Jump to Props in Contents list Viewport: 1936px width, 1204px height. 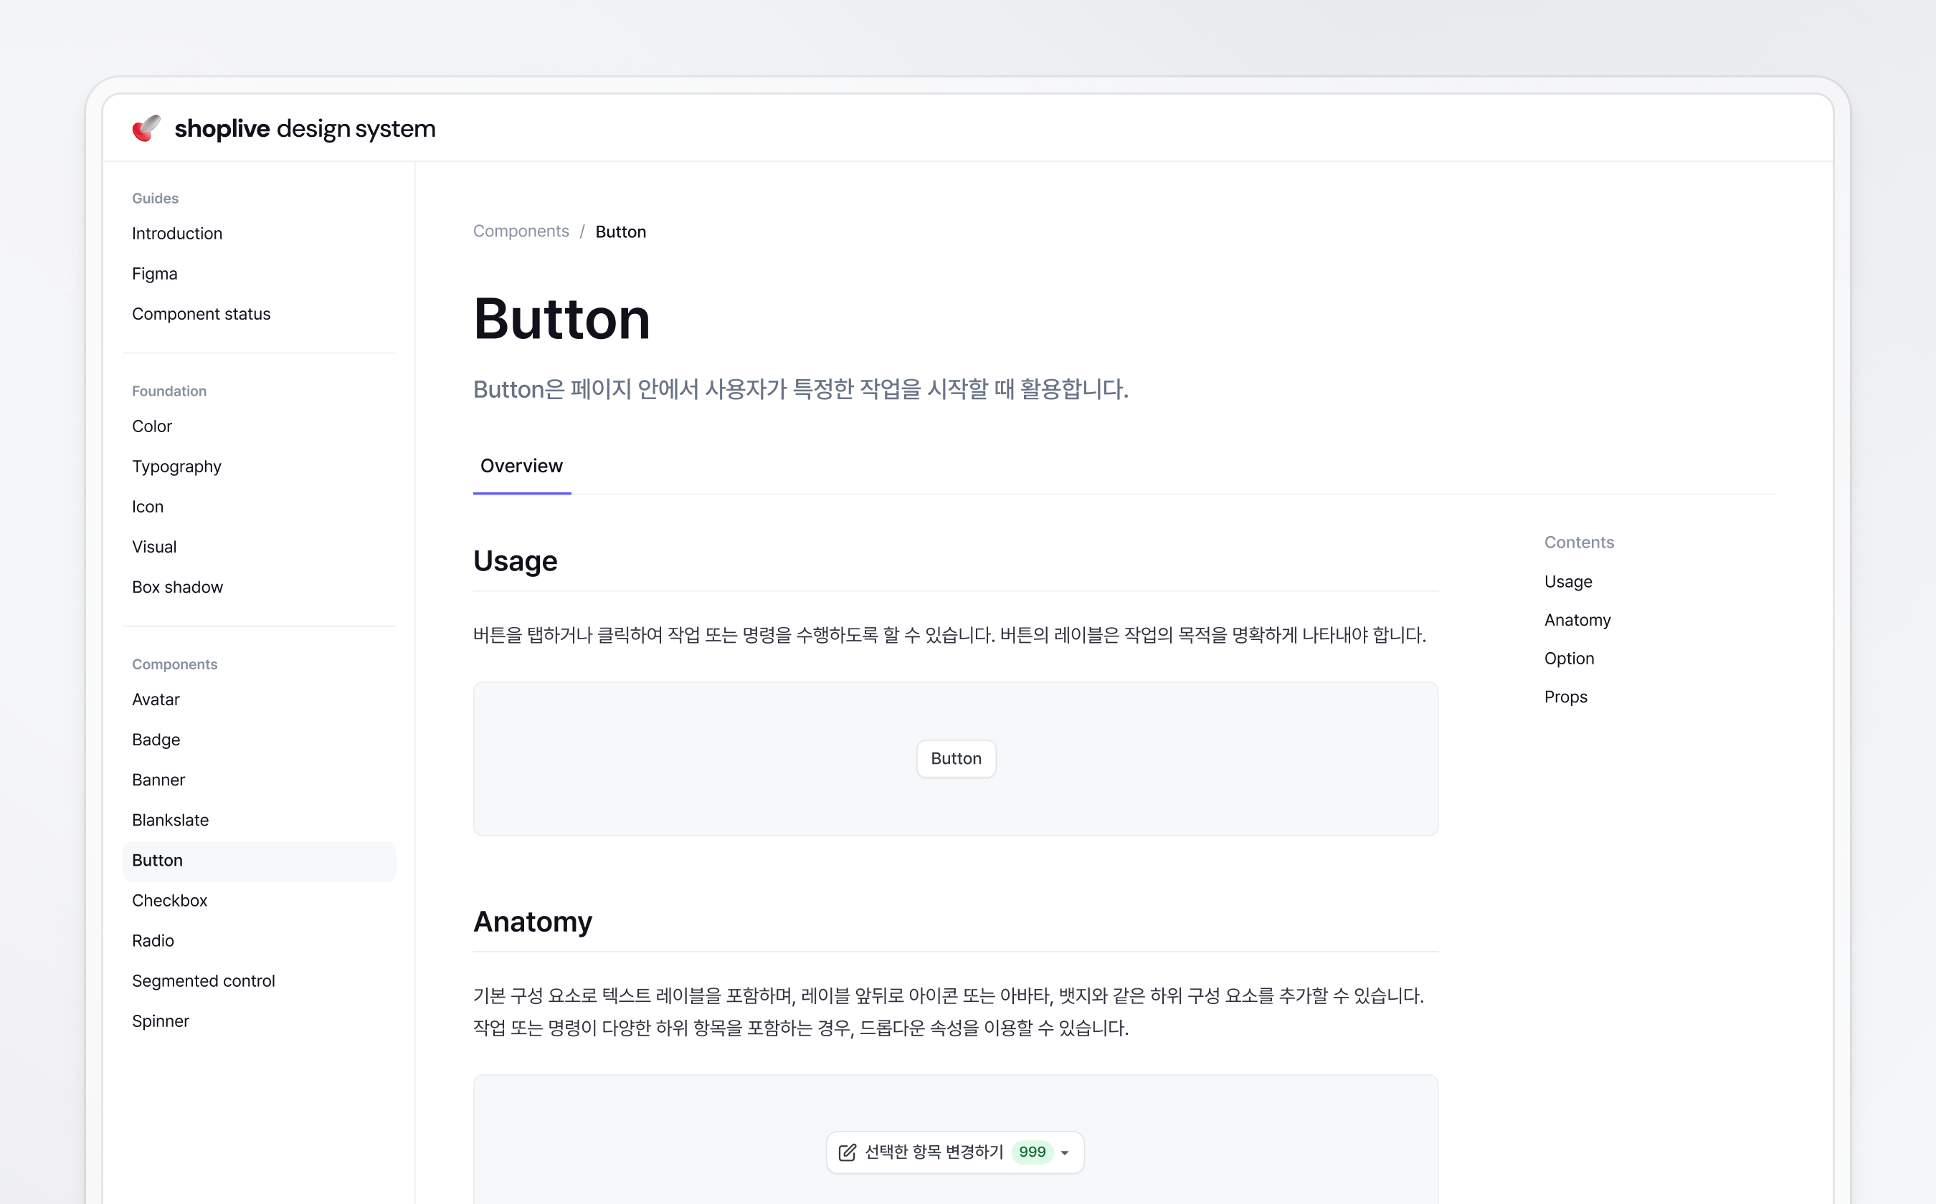click(x=1565, y=697)
